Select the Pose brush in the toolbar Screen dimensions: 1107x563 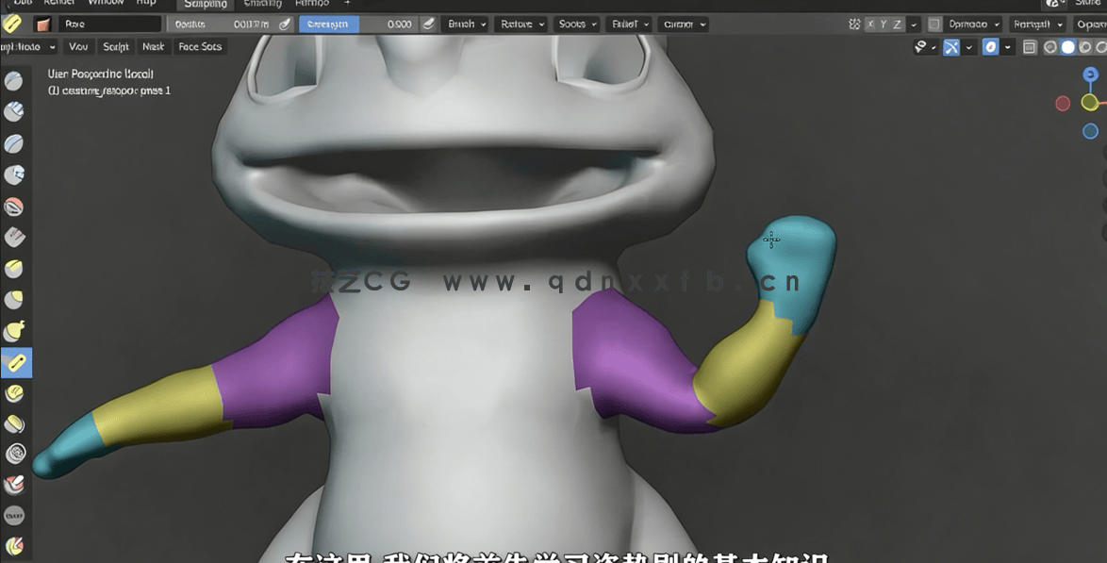(x=16, y=362)
